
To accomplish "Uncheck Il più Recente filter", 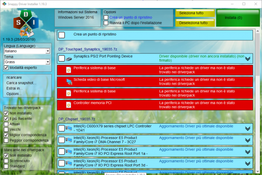I will pos(6,119).
